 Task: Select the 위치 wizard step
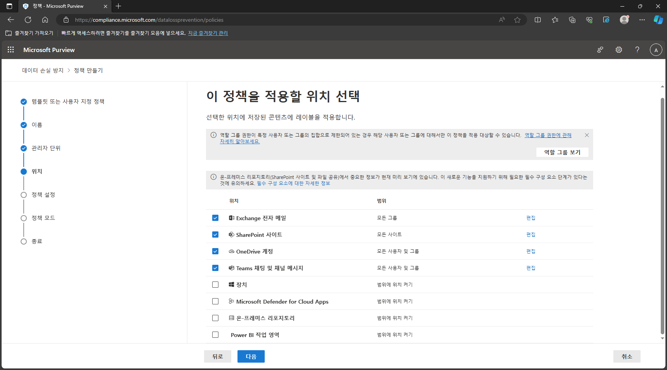click(x=37, y=171)
